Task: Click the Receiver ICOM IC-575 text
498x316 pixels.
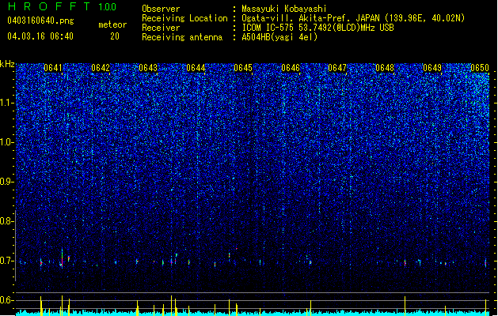Action: point(317,28)
